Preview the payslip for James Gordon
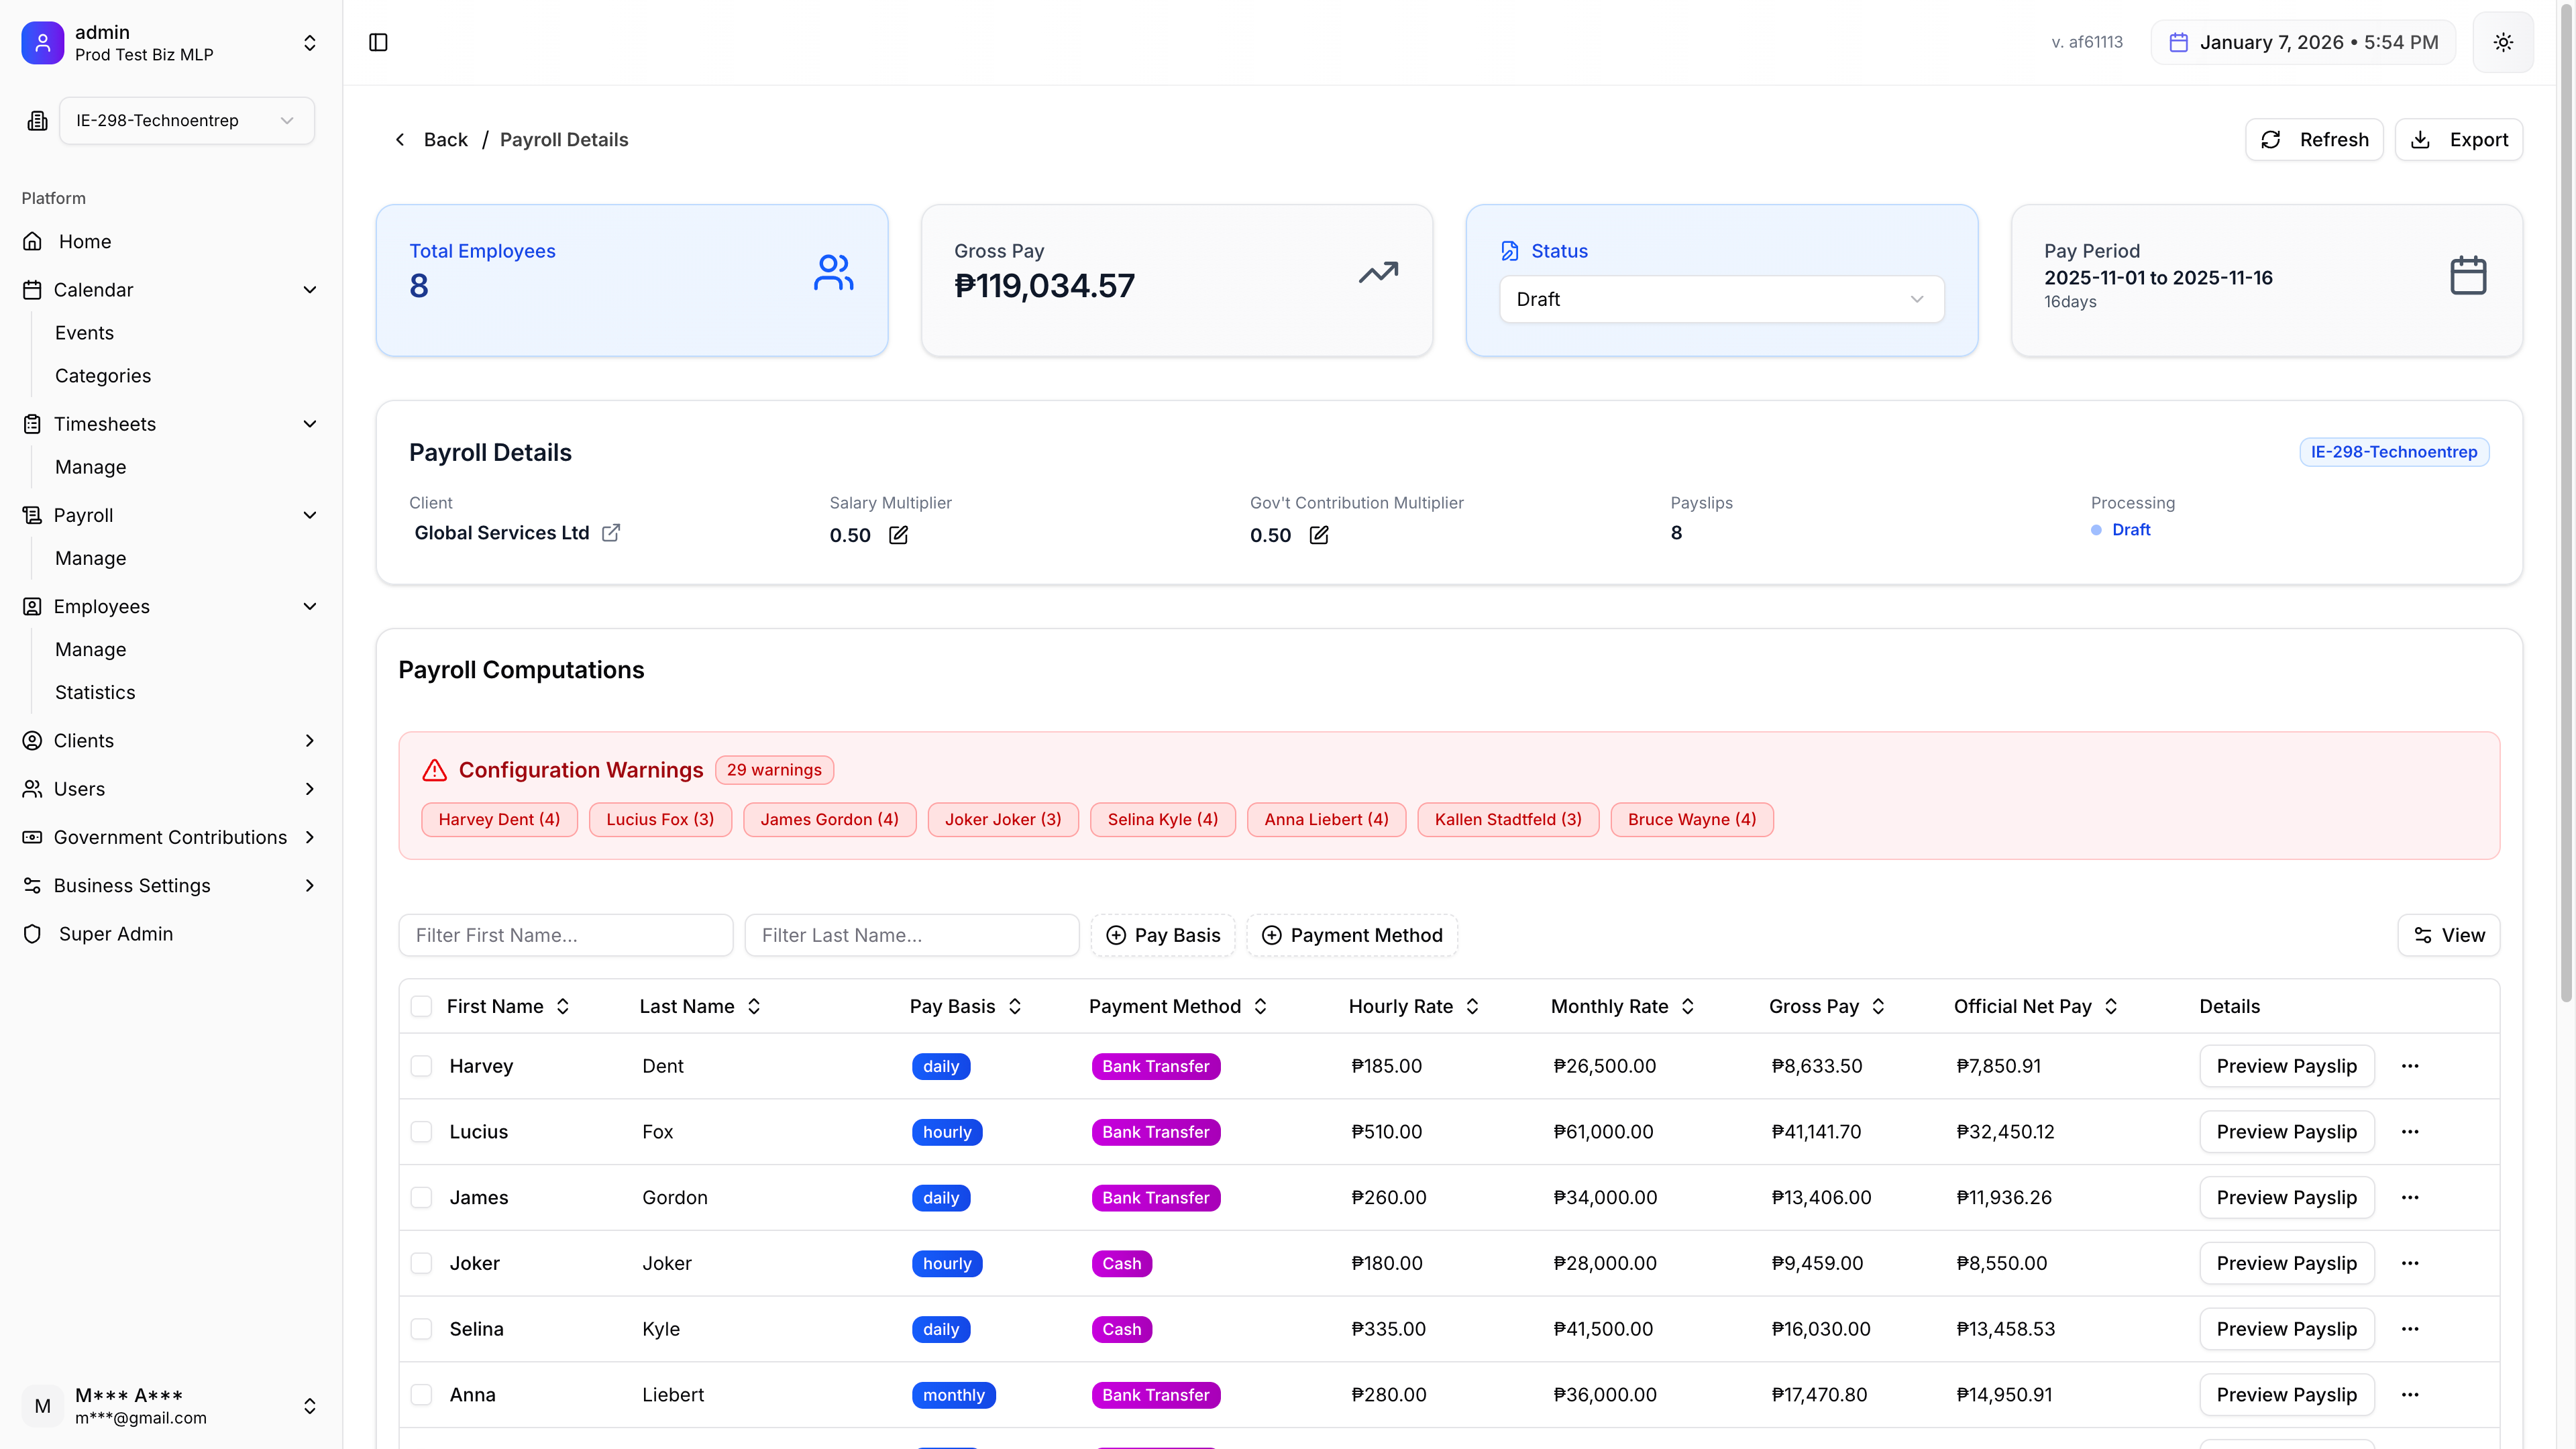2576x1449 pixels. pyautogui.click(x=2286, y=1198)
